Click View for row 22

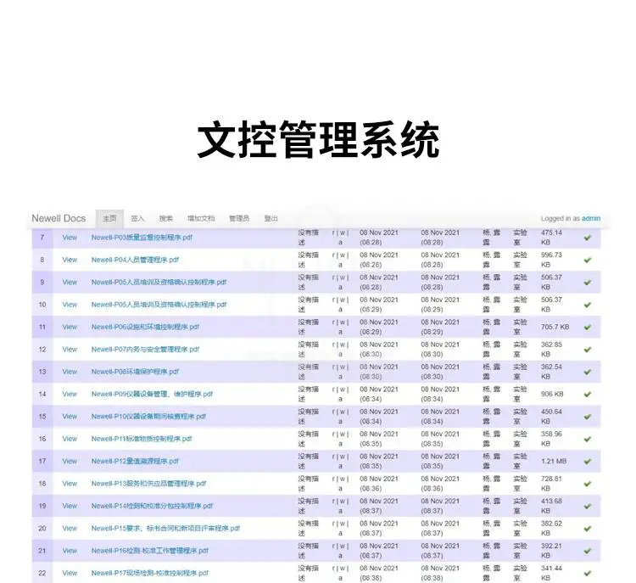(x=70, y=574)
